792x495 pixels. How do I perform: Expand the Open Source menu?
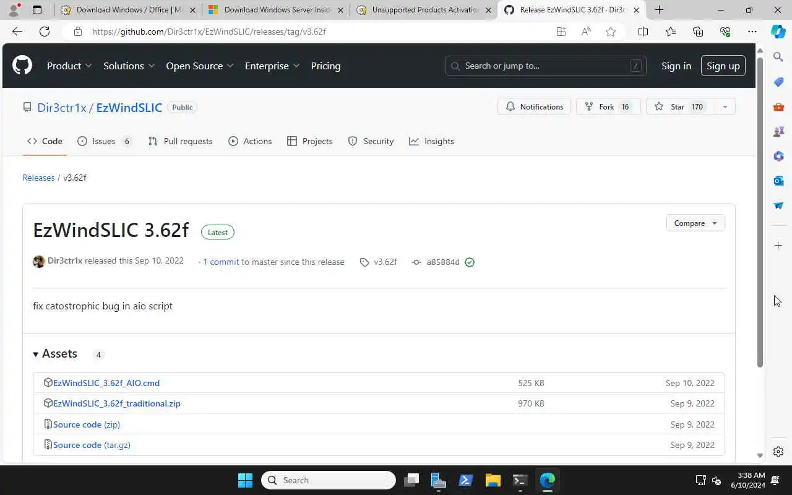pos(199,66)
